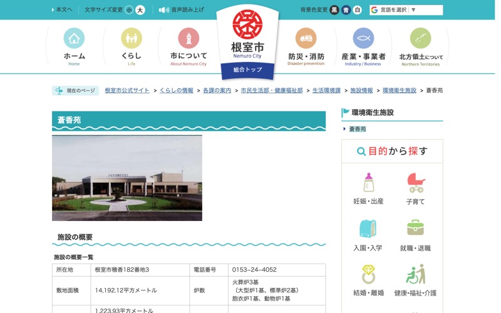
Task: Click the 就職・退職 briefcase icon
Action: pos(415,227)
